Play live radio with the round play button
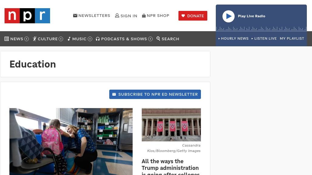This screenshot has width=312, height=175. pyautogui.click(x=229, y=16)
